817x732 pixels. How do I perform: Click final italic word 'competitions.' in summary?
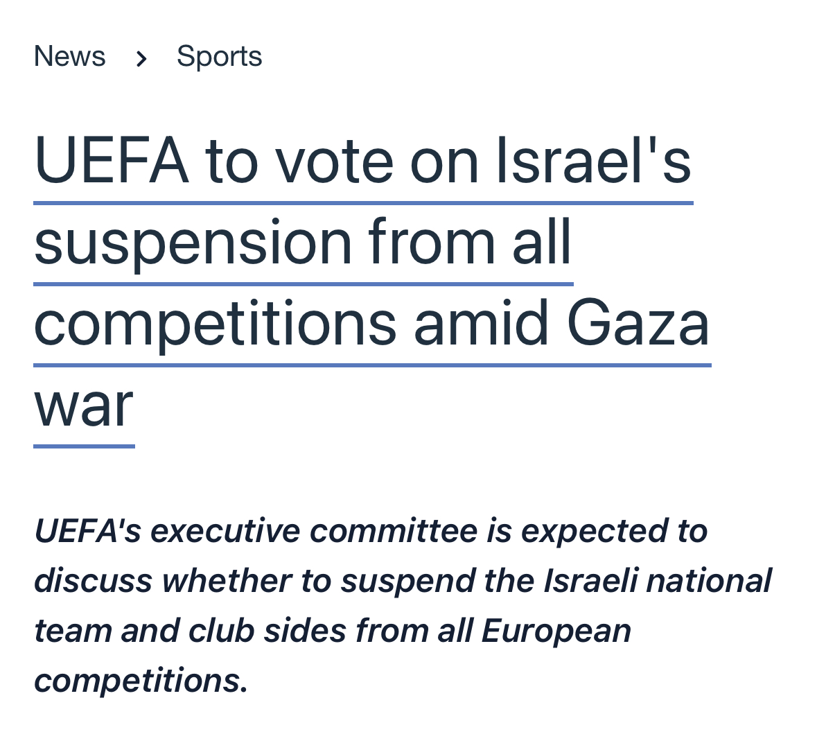pyautogui.click(x=141, y=681)
